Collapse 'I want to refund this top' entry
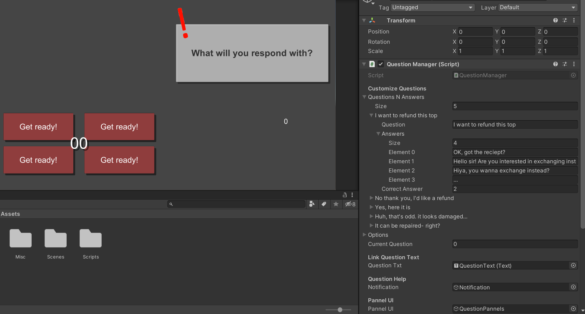 371,115
